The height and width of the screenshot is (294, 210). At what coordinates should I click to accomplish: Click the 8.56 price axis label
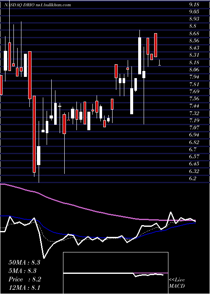click(194, 41)
